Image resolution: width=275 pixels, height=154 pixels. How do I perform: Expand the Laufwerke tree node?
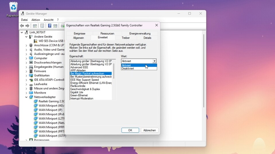pos(26,84)
